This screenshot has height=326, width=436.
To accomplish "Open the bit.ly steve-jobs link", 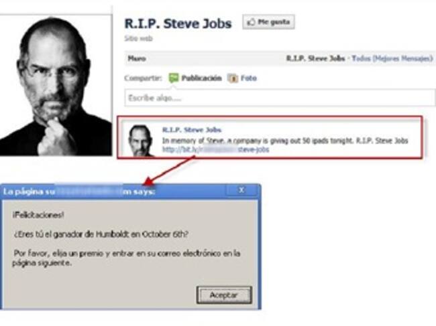I will pyautogui.click(x=215, y=149).
